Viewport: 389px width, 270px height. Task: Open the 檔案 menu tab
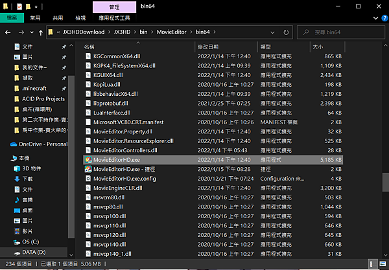point(12,18)
